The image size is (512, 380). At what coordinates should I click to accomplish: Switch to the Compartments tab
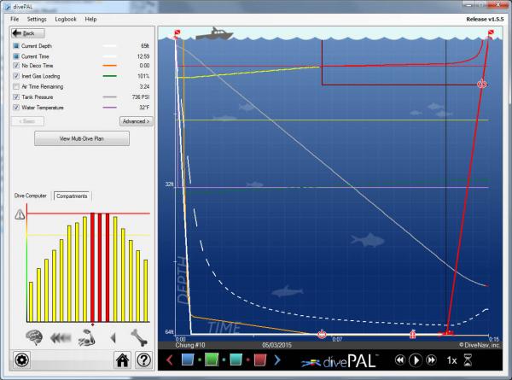pos(72,196)
